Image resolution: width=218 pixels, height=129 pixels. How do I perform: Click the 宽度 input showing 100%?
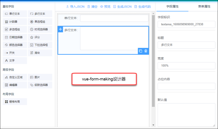pyautogui.click(x=187, y=66)
